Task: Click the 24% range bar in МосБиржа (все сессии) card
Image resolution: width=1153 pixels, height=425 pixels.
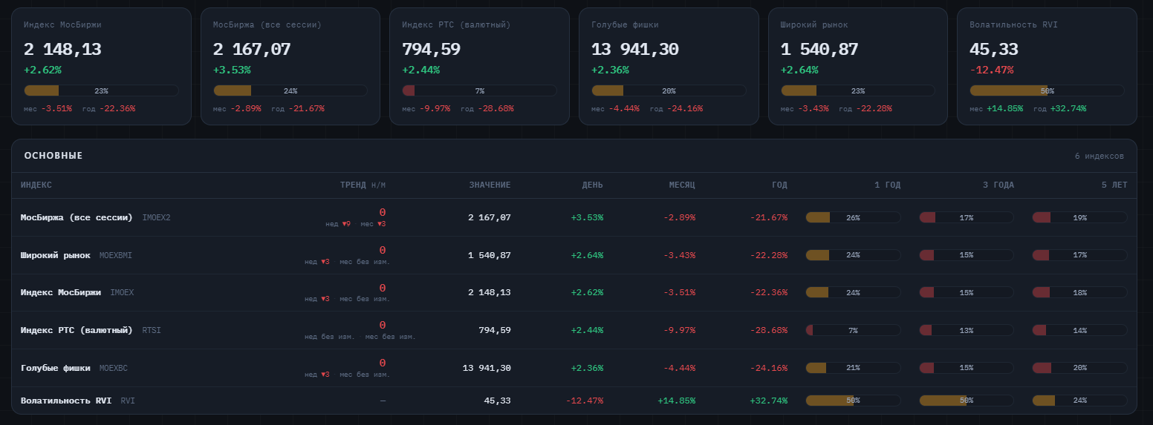Action: (x=290, y=90)
